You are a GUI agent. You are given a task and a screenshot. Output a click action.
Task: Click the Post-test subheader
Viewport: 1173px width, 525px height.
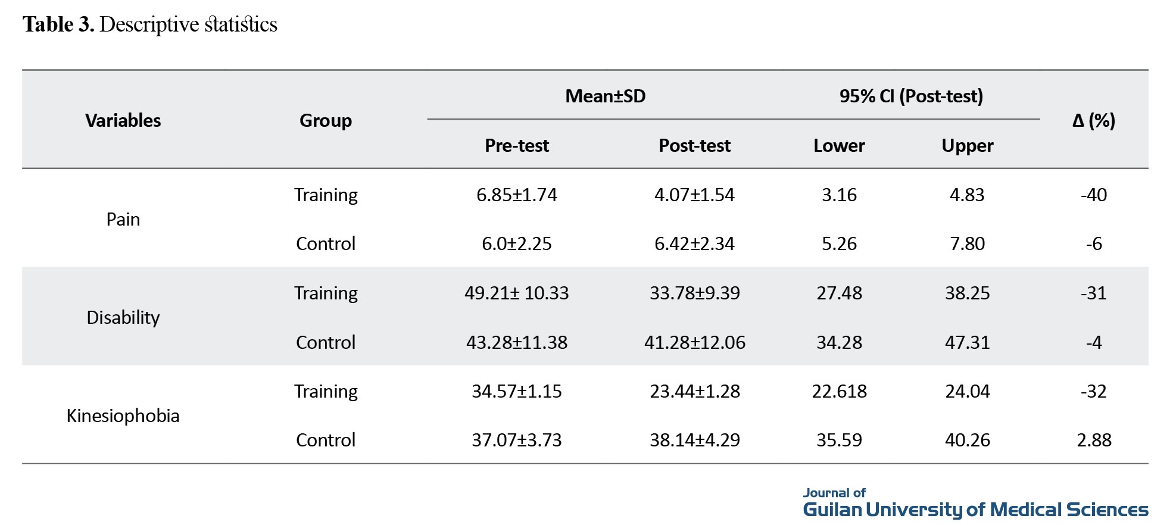(x=694, y=145)
